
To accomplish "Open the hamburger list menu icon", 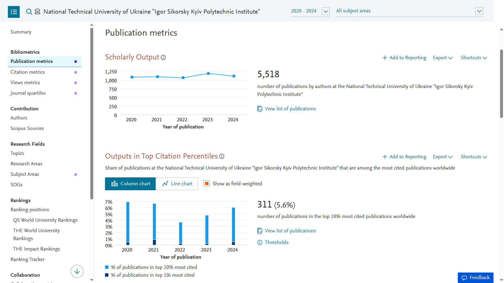I will click(x=14, y=12).
